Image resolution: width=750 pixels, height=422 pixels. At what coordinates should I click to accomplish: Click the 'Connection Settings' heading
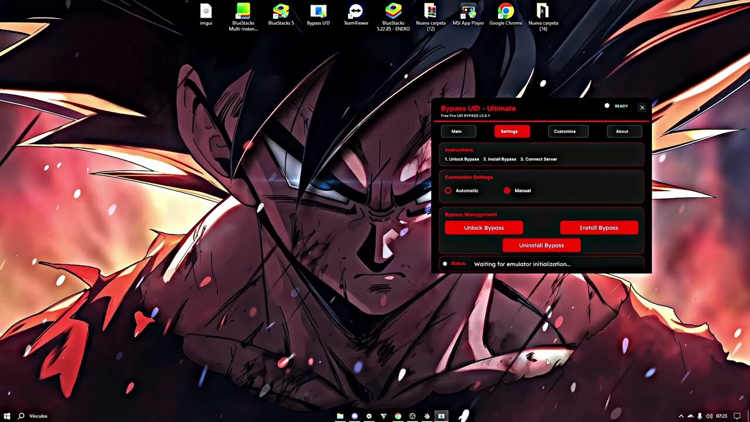pyautogui.click(x=469, y=177)
